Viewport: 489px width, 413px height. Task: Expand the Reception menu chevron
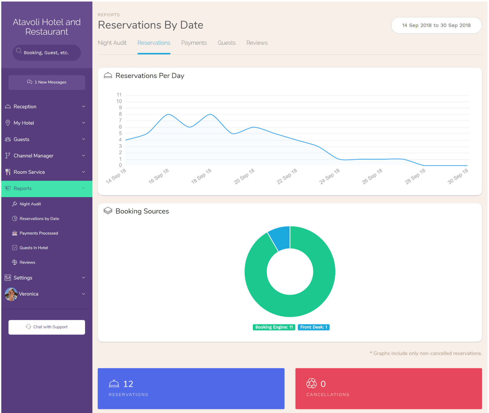(x=84, y=106)
